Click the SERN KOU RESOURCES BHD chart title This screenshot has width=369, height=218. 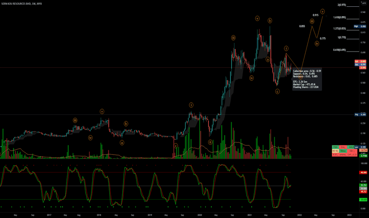pos(21,4)
